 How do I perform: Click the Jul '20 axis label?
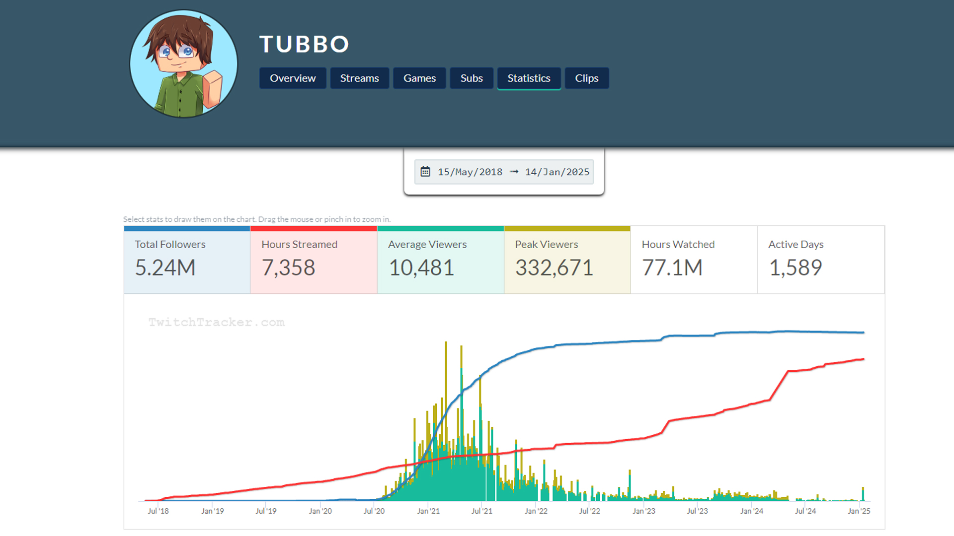(374, 511)
